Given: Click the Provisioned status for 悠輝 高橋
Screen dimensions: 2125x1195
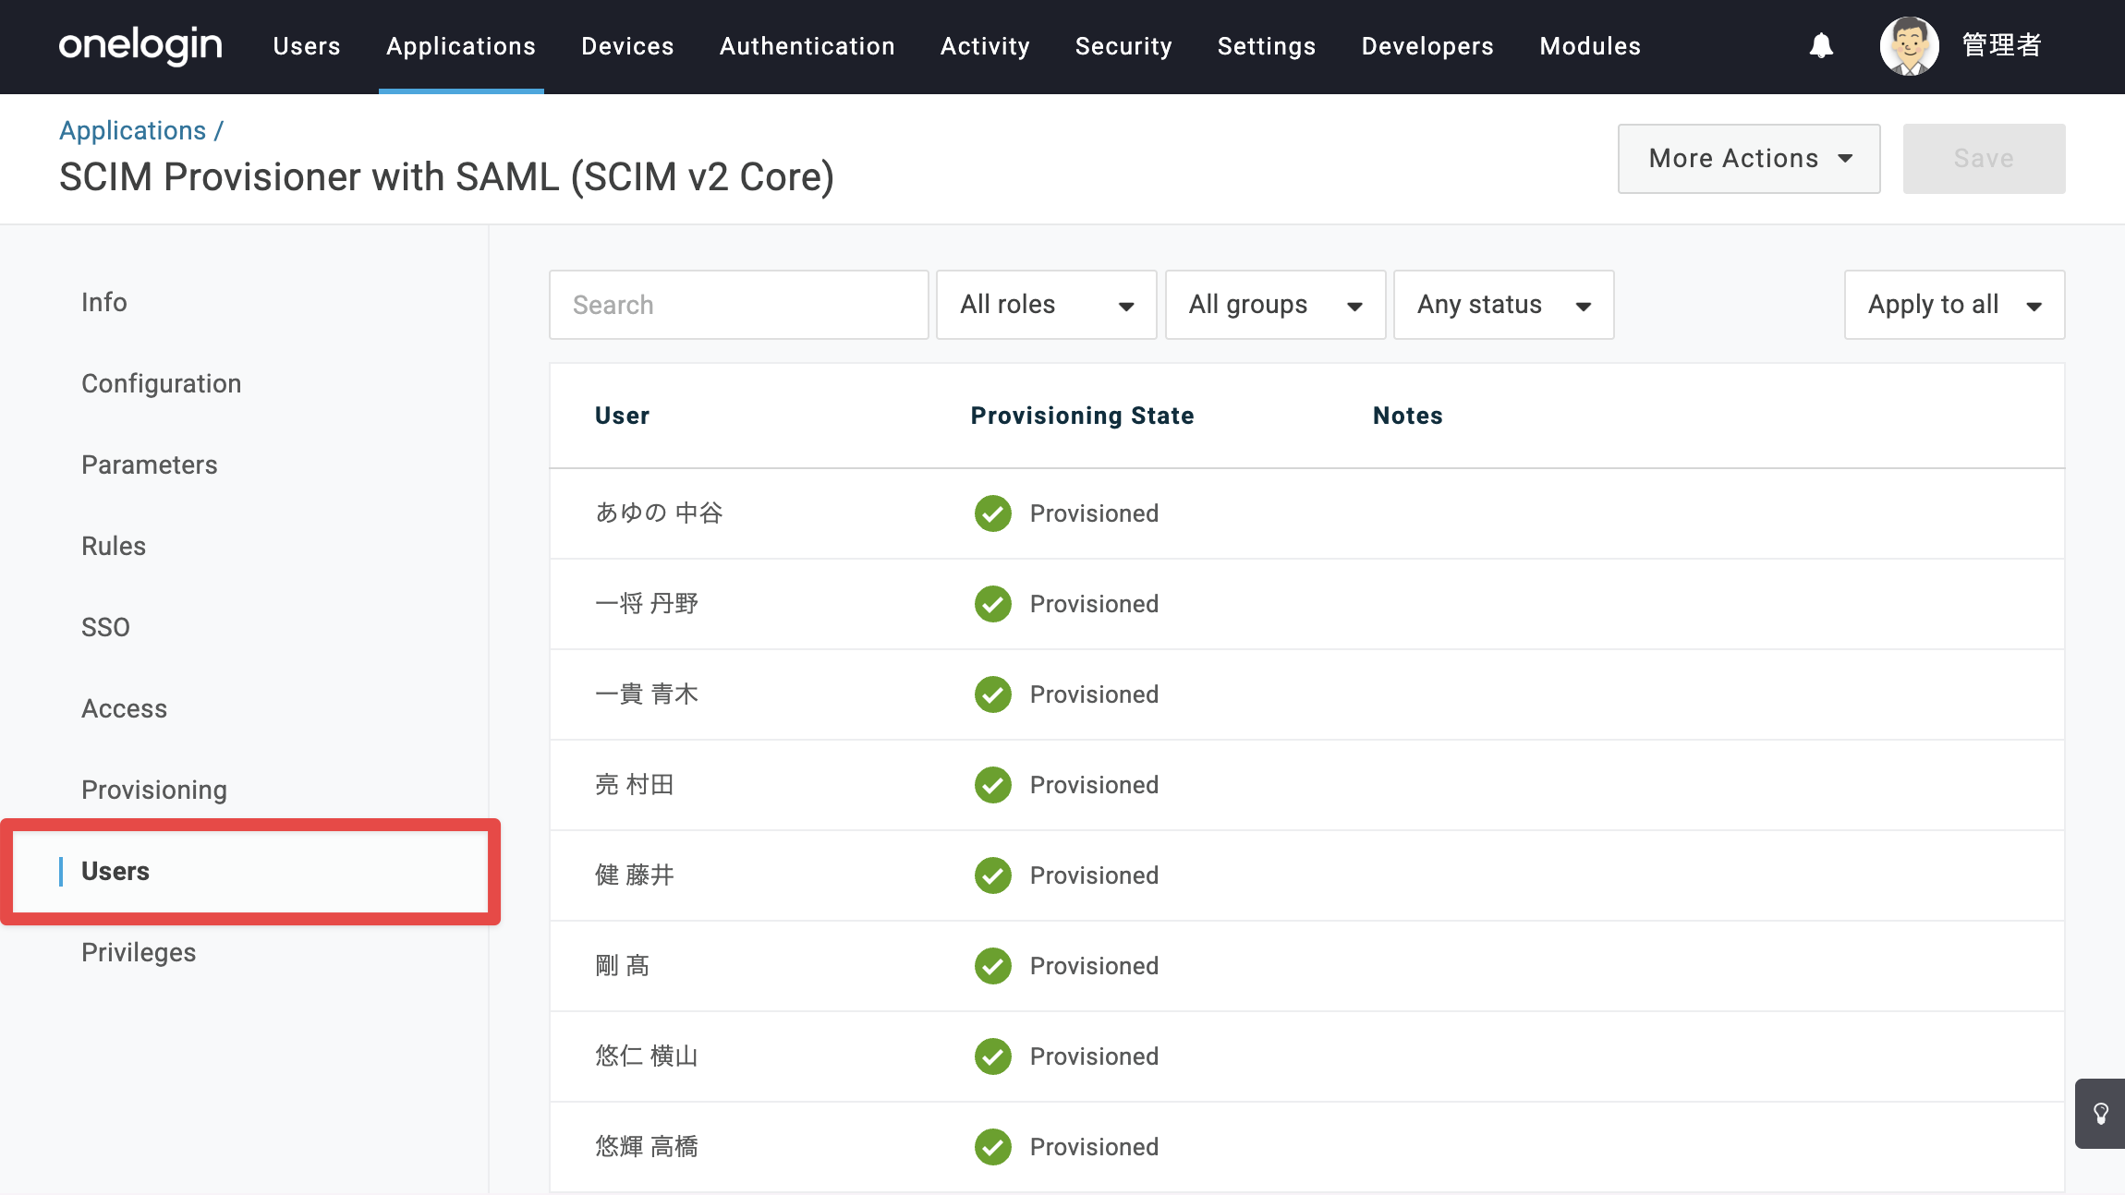Looking at the screenshot, I should click(x=1094, y=1147).
